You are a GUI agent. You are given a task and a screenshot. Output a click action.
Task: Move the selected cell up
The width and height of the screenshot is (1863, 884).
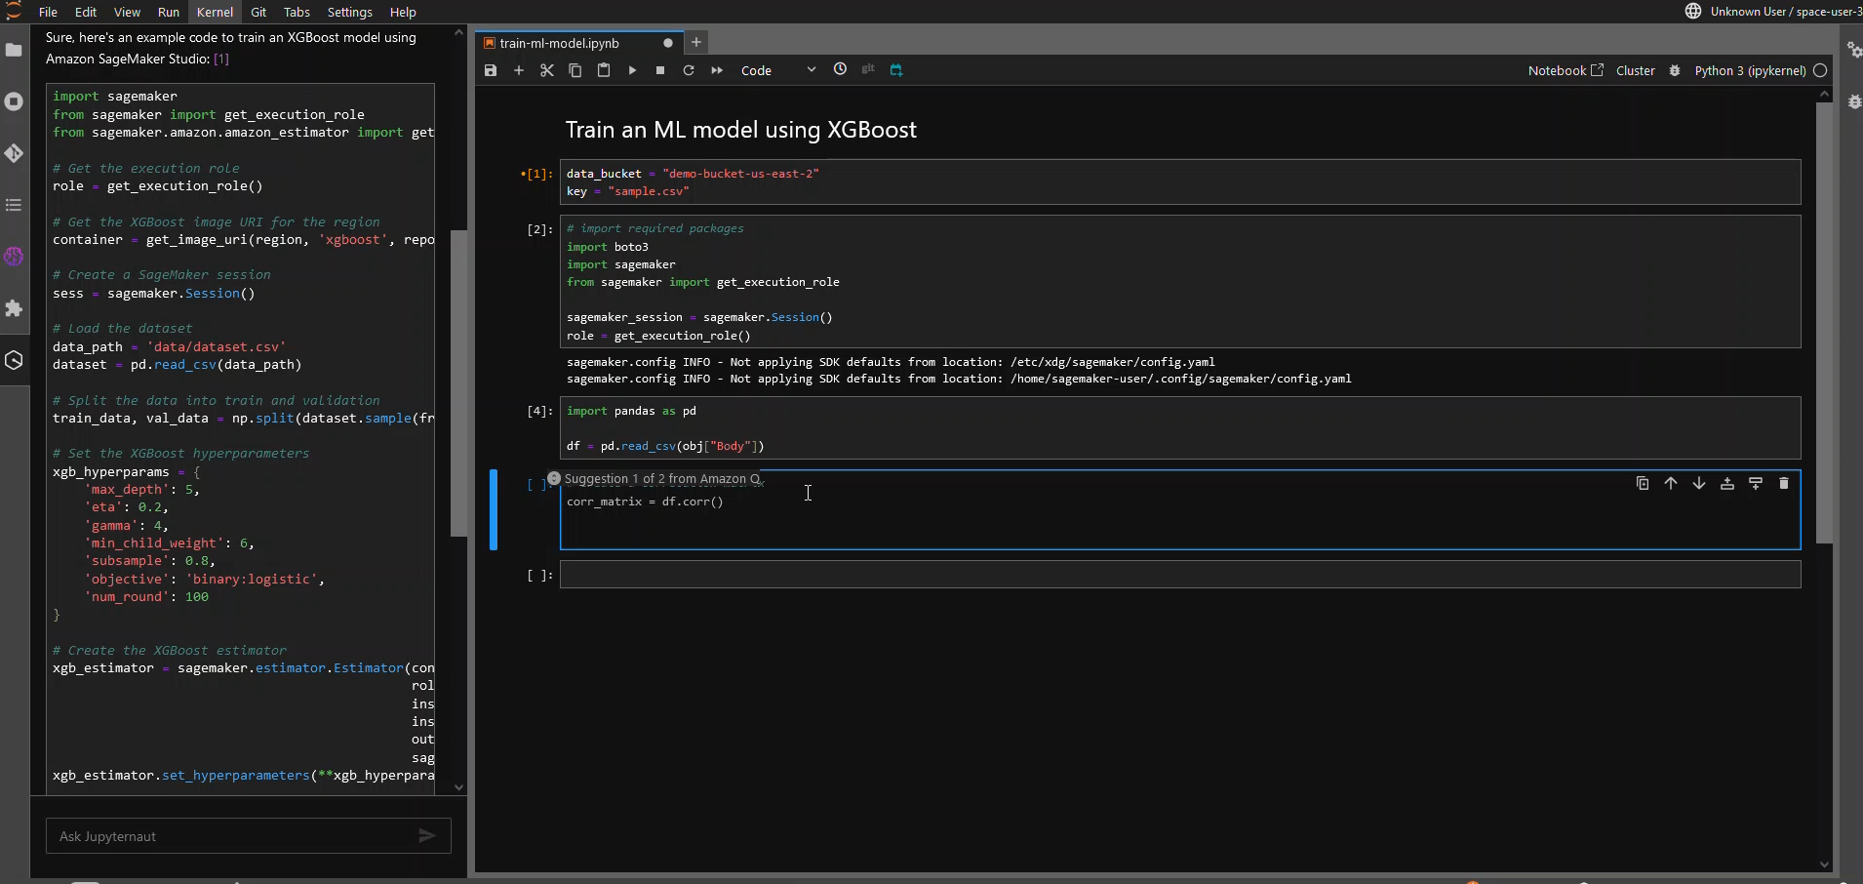[x=1671, y=483]
